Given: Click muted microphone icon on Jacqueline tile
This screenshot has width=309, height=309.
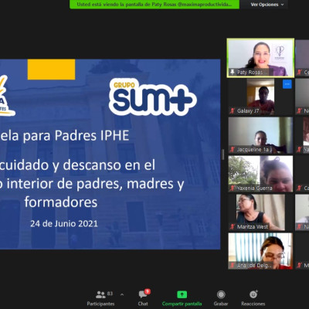Looking at the screenshot, I should pos(233,149).
